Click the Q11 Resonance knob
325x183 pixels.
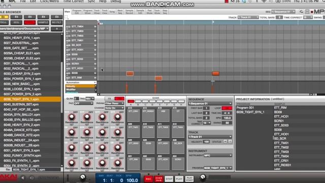tap(102, 132)
